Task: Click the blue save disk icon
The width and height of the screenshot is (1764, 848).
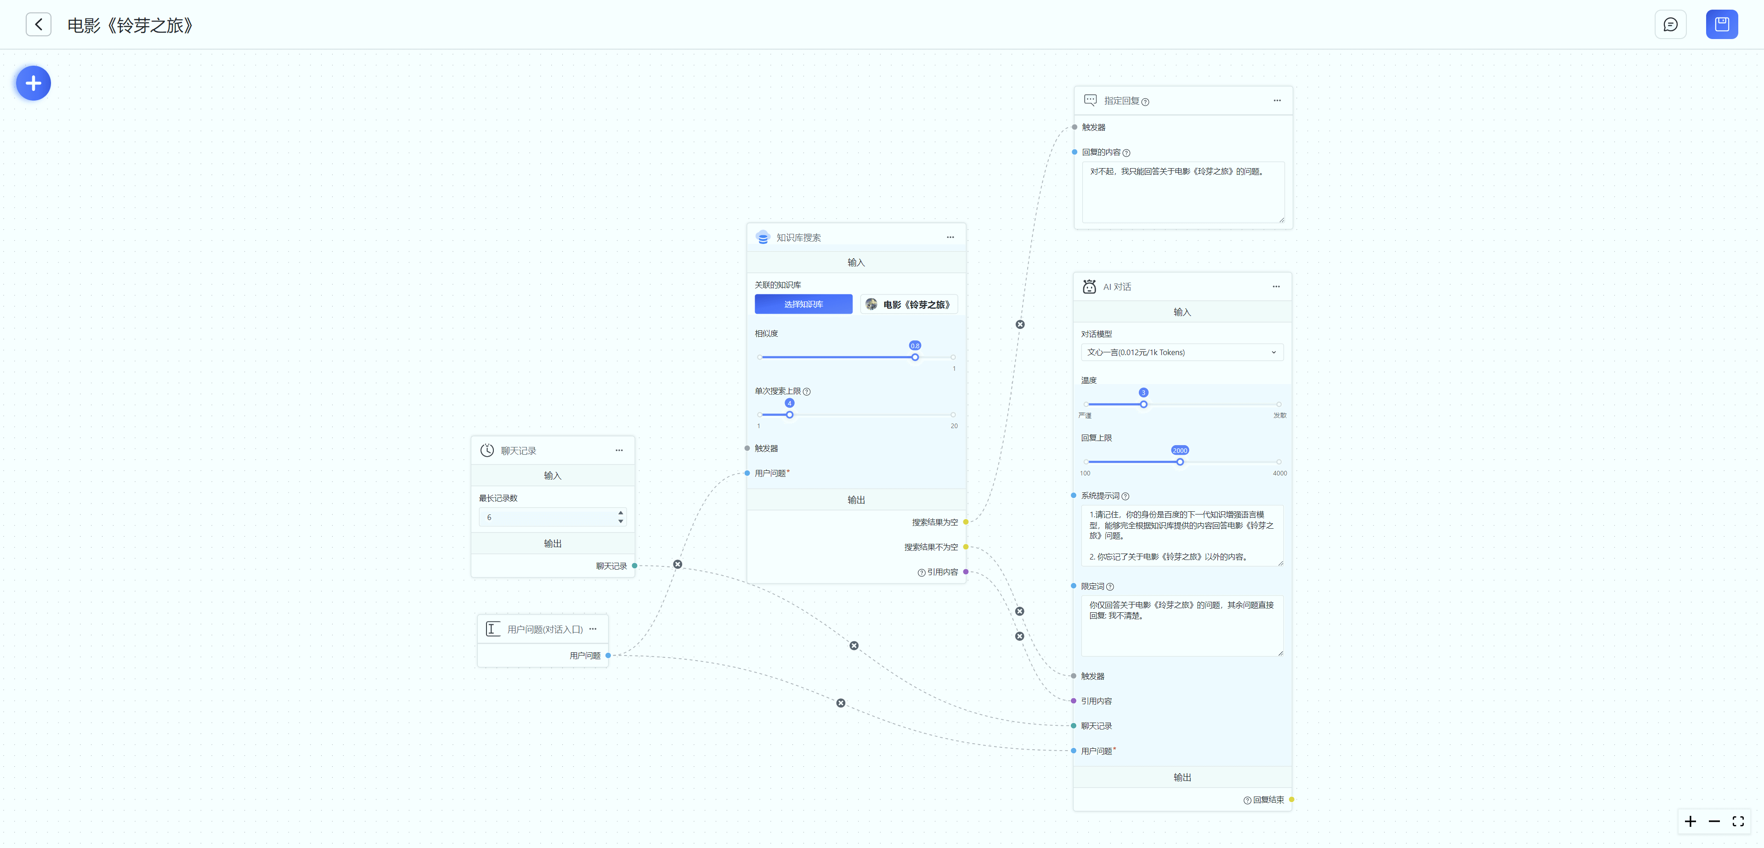Action: (x=1722, y=25)
